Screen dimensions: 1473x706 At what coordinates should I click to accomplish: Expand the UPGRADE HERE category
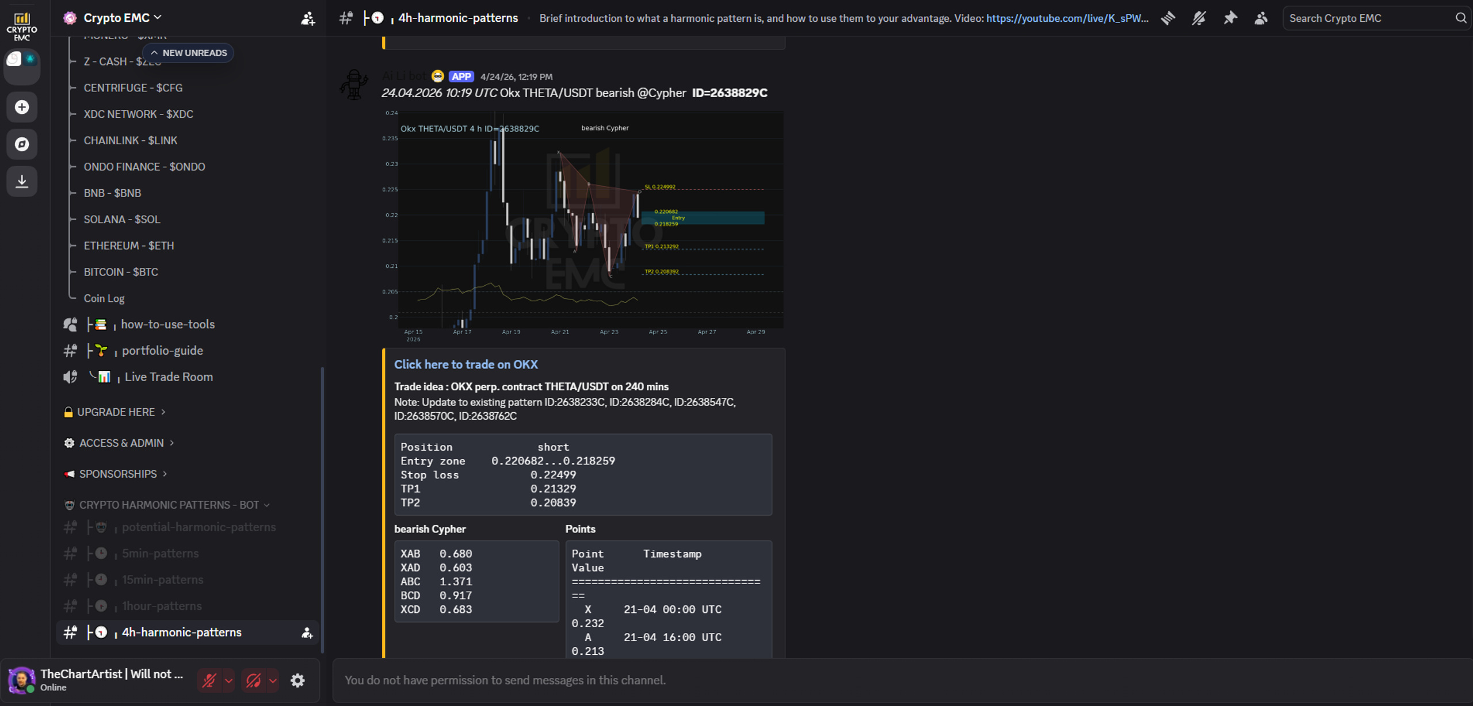[x=115, y=412]
